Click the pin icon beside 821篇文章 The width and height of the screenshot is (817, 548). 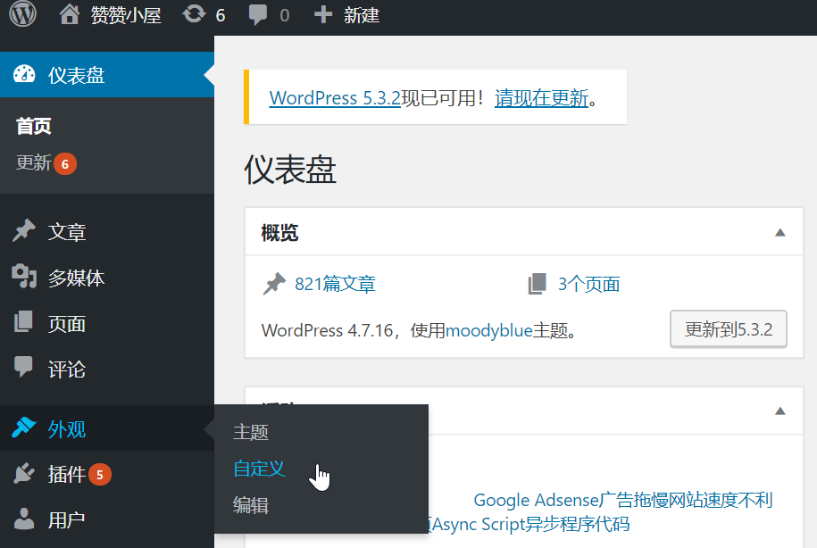click(x=274, y=284)
